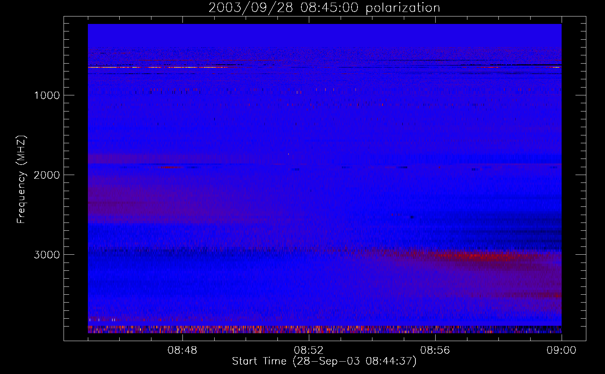Image resolution: width=605 pixels, height=374 pixels.
Task: Click the 08:56 time tick label
Action: 435,350
